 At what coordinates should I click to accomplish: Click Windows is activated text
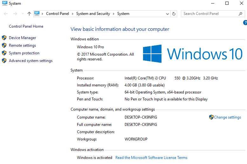pos(94,158)
